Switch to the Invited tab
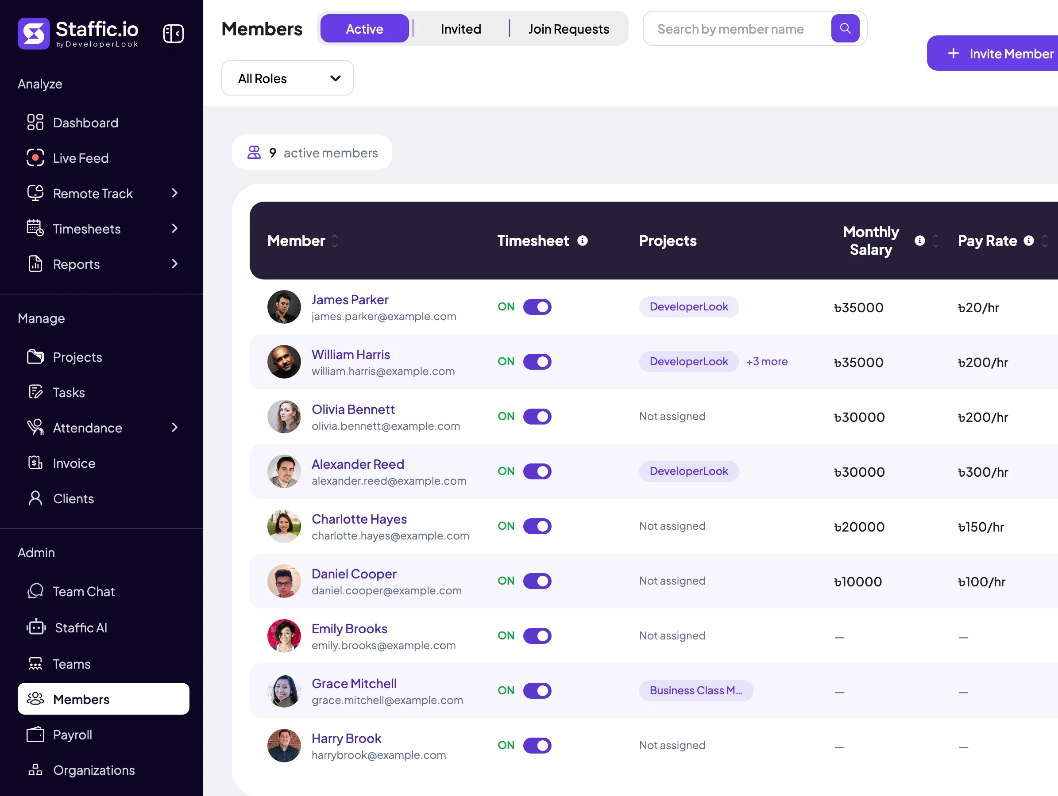1058x796 pixels. [x=460, y=29]
